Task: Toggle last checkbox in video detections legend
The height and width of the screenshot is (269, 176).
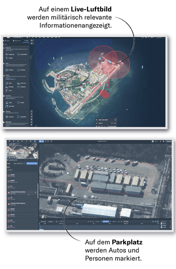Action: [162, 227]
